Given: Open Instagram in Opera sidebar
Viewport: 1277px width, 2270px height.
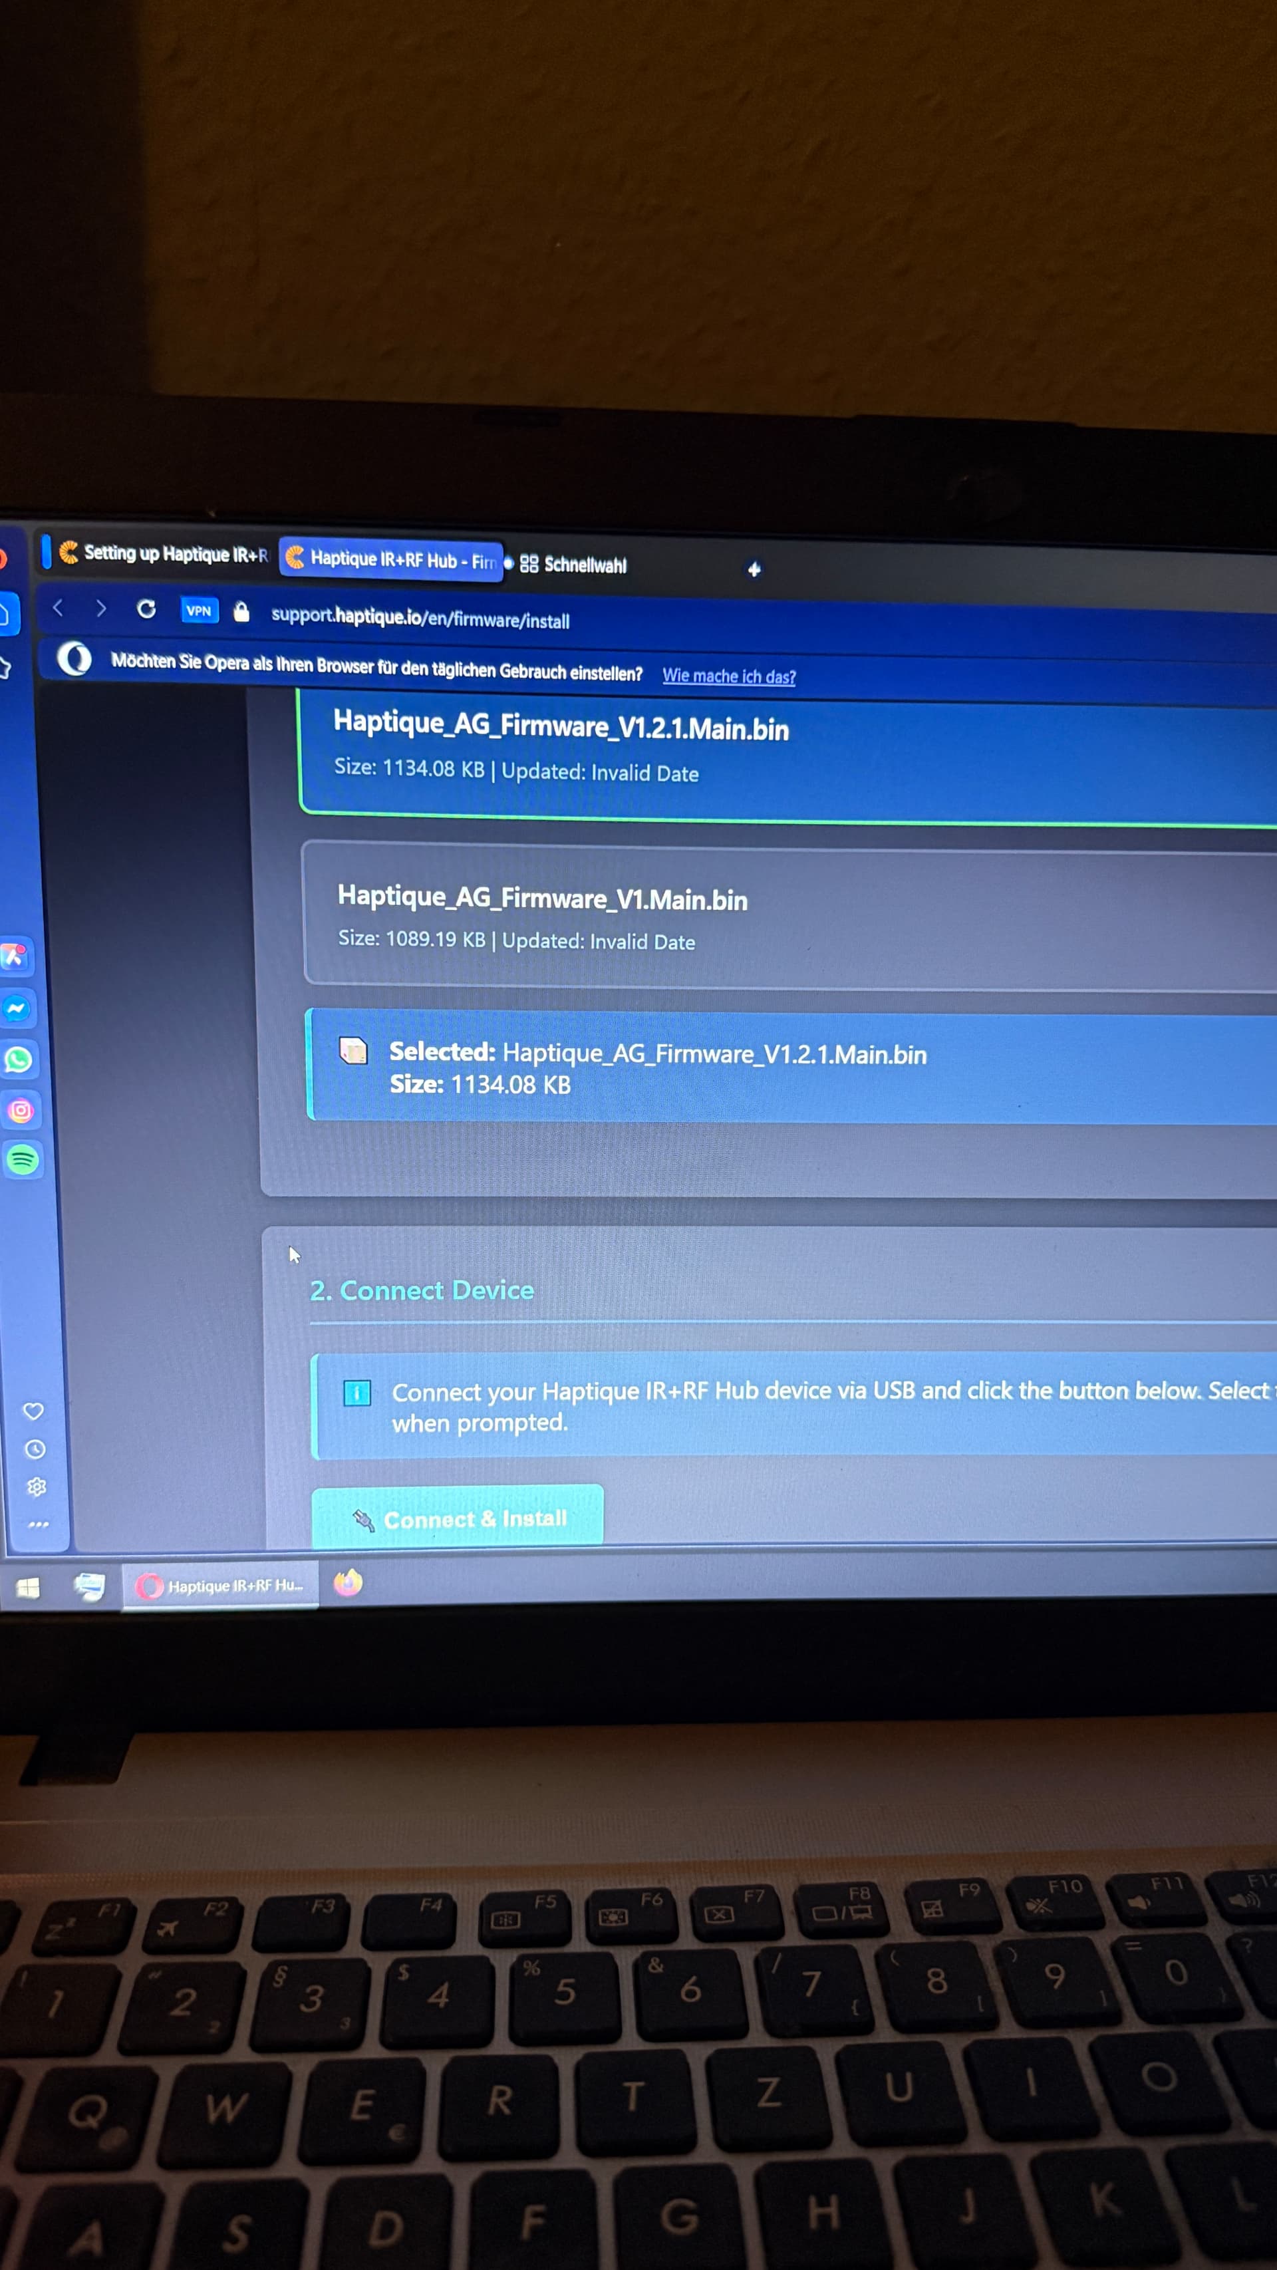Looking at the screenshot, I should click(20, 1110).
